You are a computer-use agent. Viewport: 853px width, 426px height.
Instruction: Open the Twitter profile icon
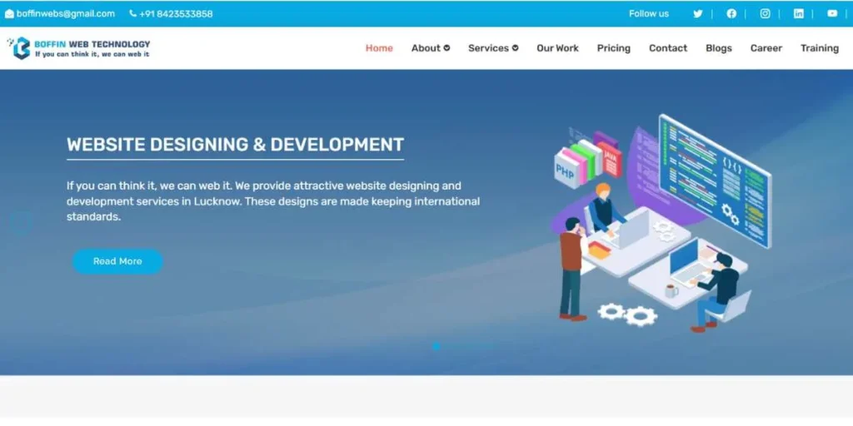click(697, 13)
